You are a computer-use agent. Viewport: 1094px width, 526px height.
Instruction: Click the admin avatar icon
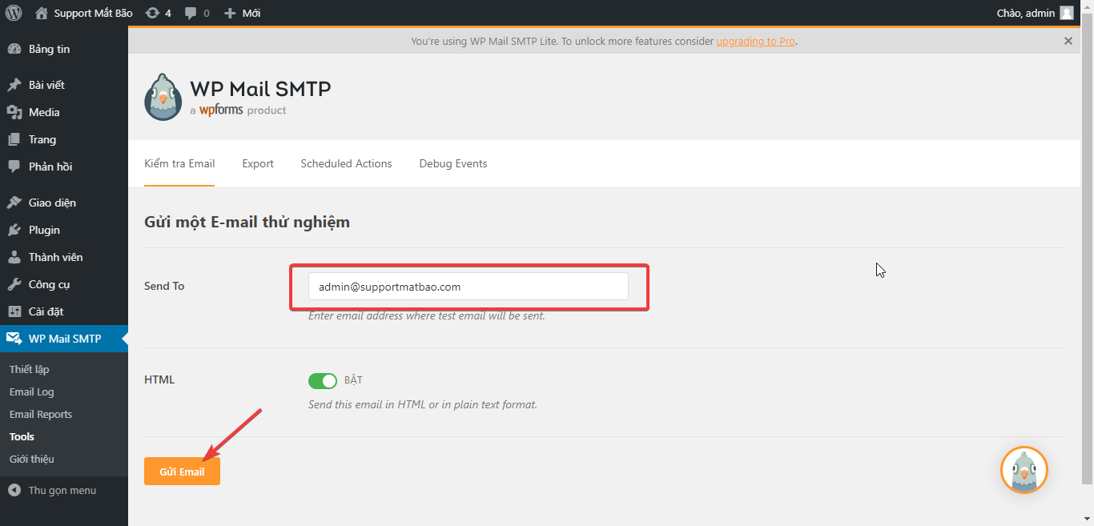1066,13
